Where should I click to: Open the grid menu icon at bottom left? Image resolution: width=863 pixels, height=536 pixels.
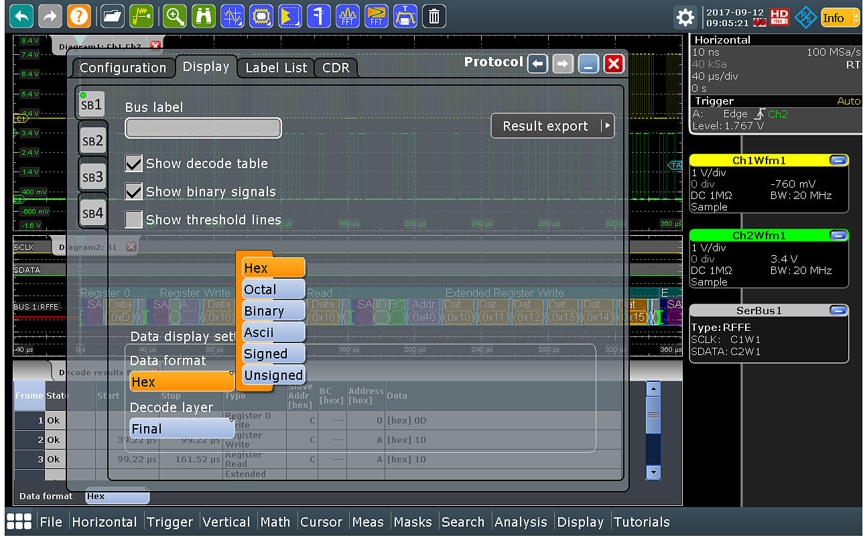click(x=19, y=522)
